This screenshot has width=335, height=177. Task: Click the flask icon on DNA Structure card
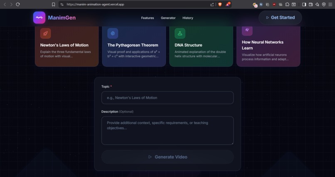click(180, 34)
